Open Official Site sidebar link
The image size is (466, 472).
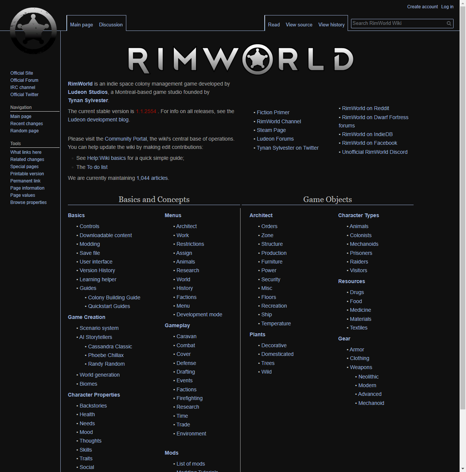coord(21,73)
